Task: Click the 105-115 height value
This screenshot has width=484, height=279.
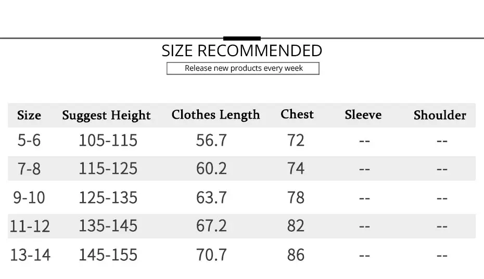Action: [108, 141]
